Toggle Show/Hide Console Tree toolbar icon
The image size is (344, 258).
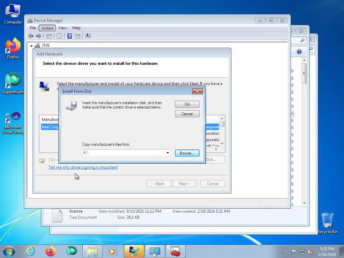click(x=49, y=36)
